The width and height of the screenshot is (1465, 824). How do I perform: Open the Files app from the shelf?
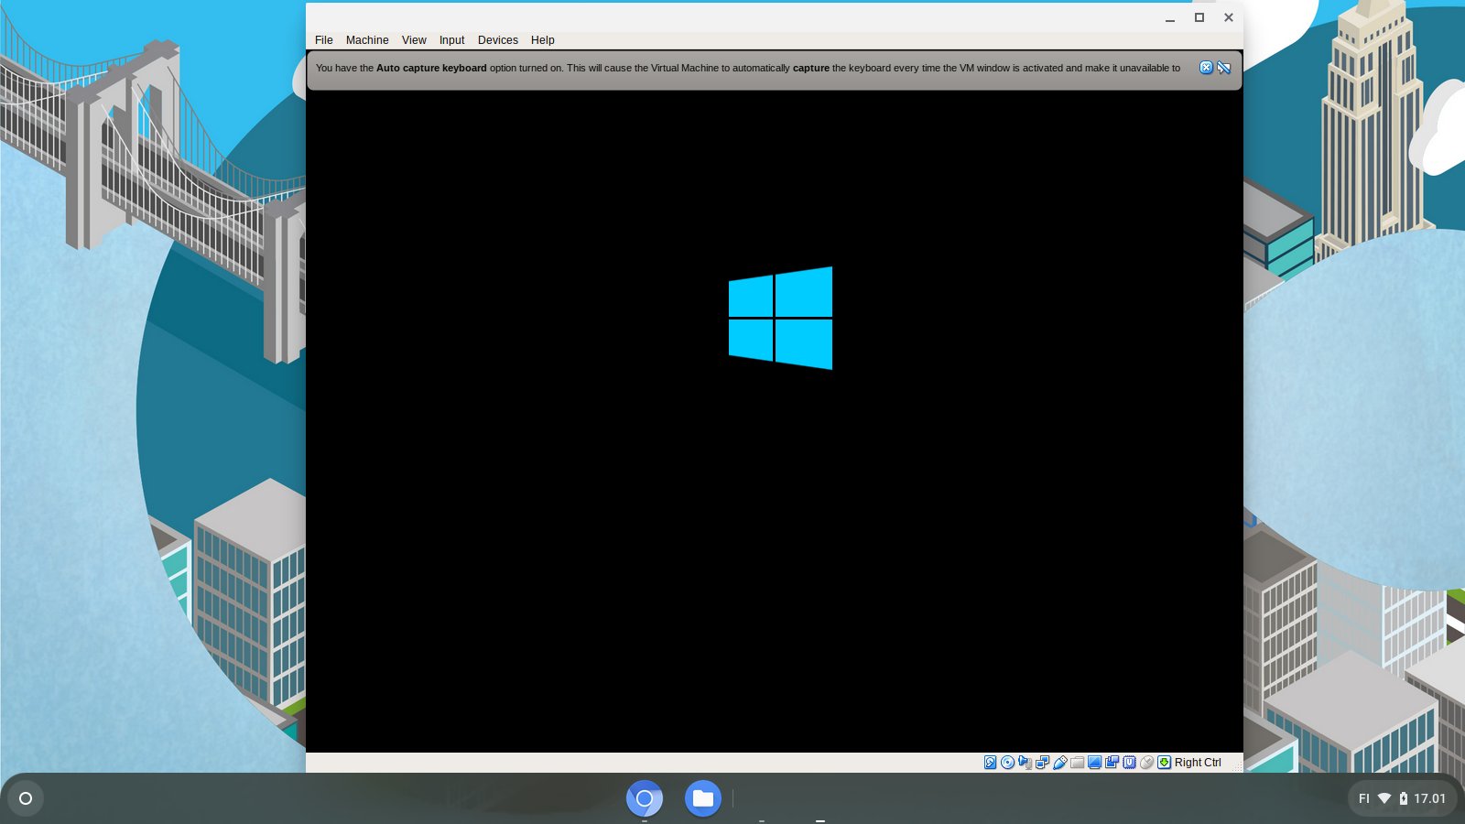pyautogui.click(x=703, y=798)
